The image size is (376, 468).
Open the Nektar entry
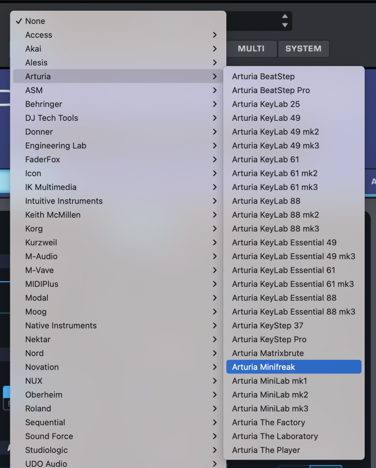click(118, 339)
